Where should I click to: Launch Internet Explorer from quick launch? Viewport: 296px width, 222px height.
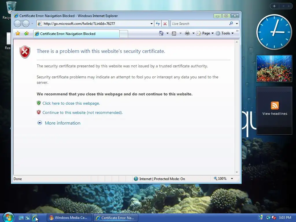click(x=34, y=218)
